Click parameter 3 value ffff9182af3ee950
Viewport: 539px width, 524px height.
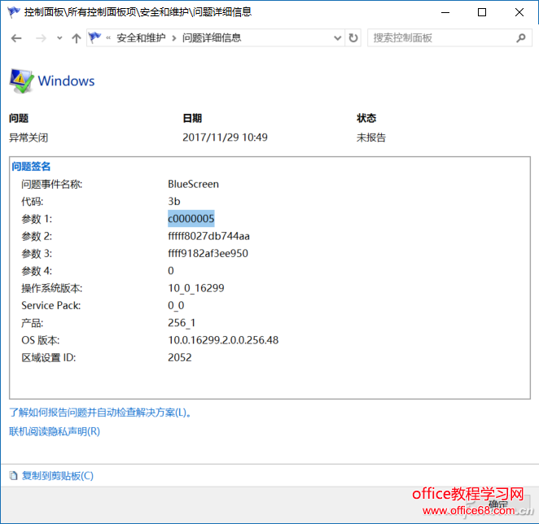tap(208, 254)
